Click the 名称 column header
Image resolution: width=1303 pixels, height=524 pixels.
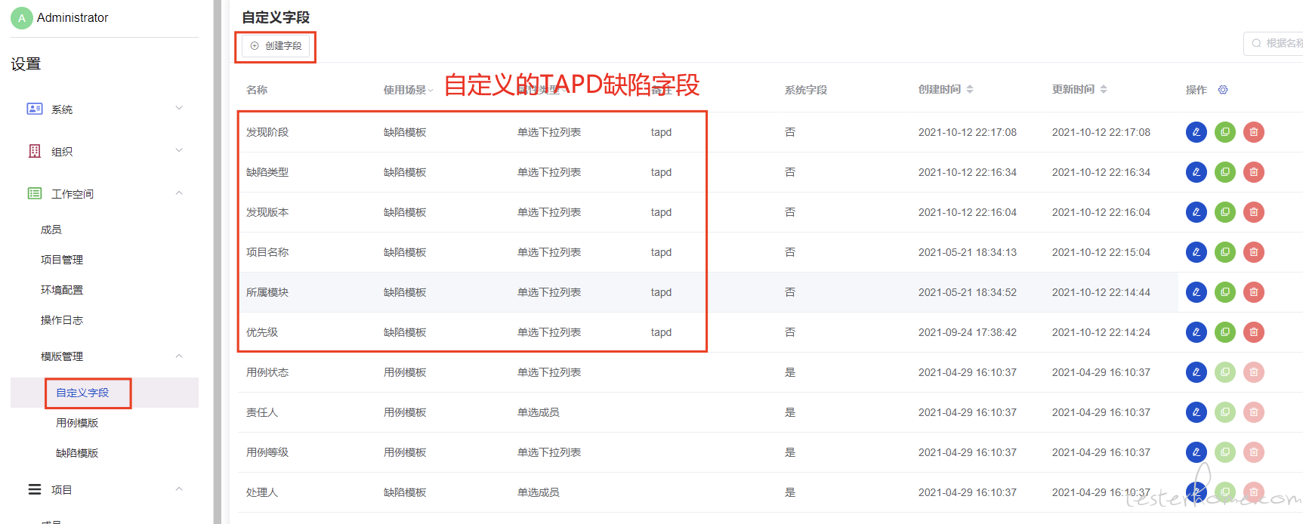click(257, 90)
